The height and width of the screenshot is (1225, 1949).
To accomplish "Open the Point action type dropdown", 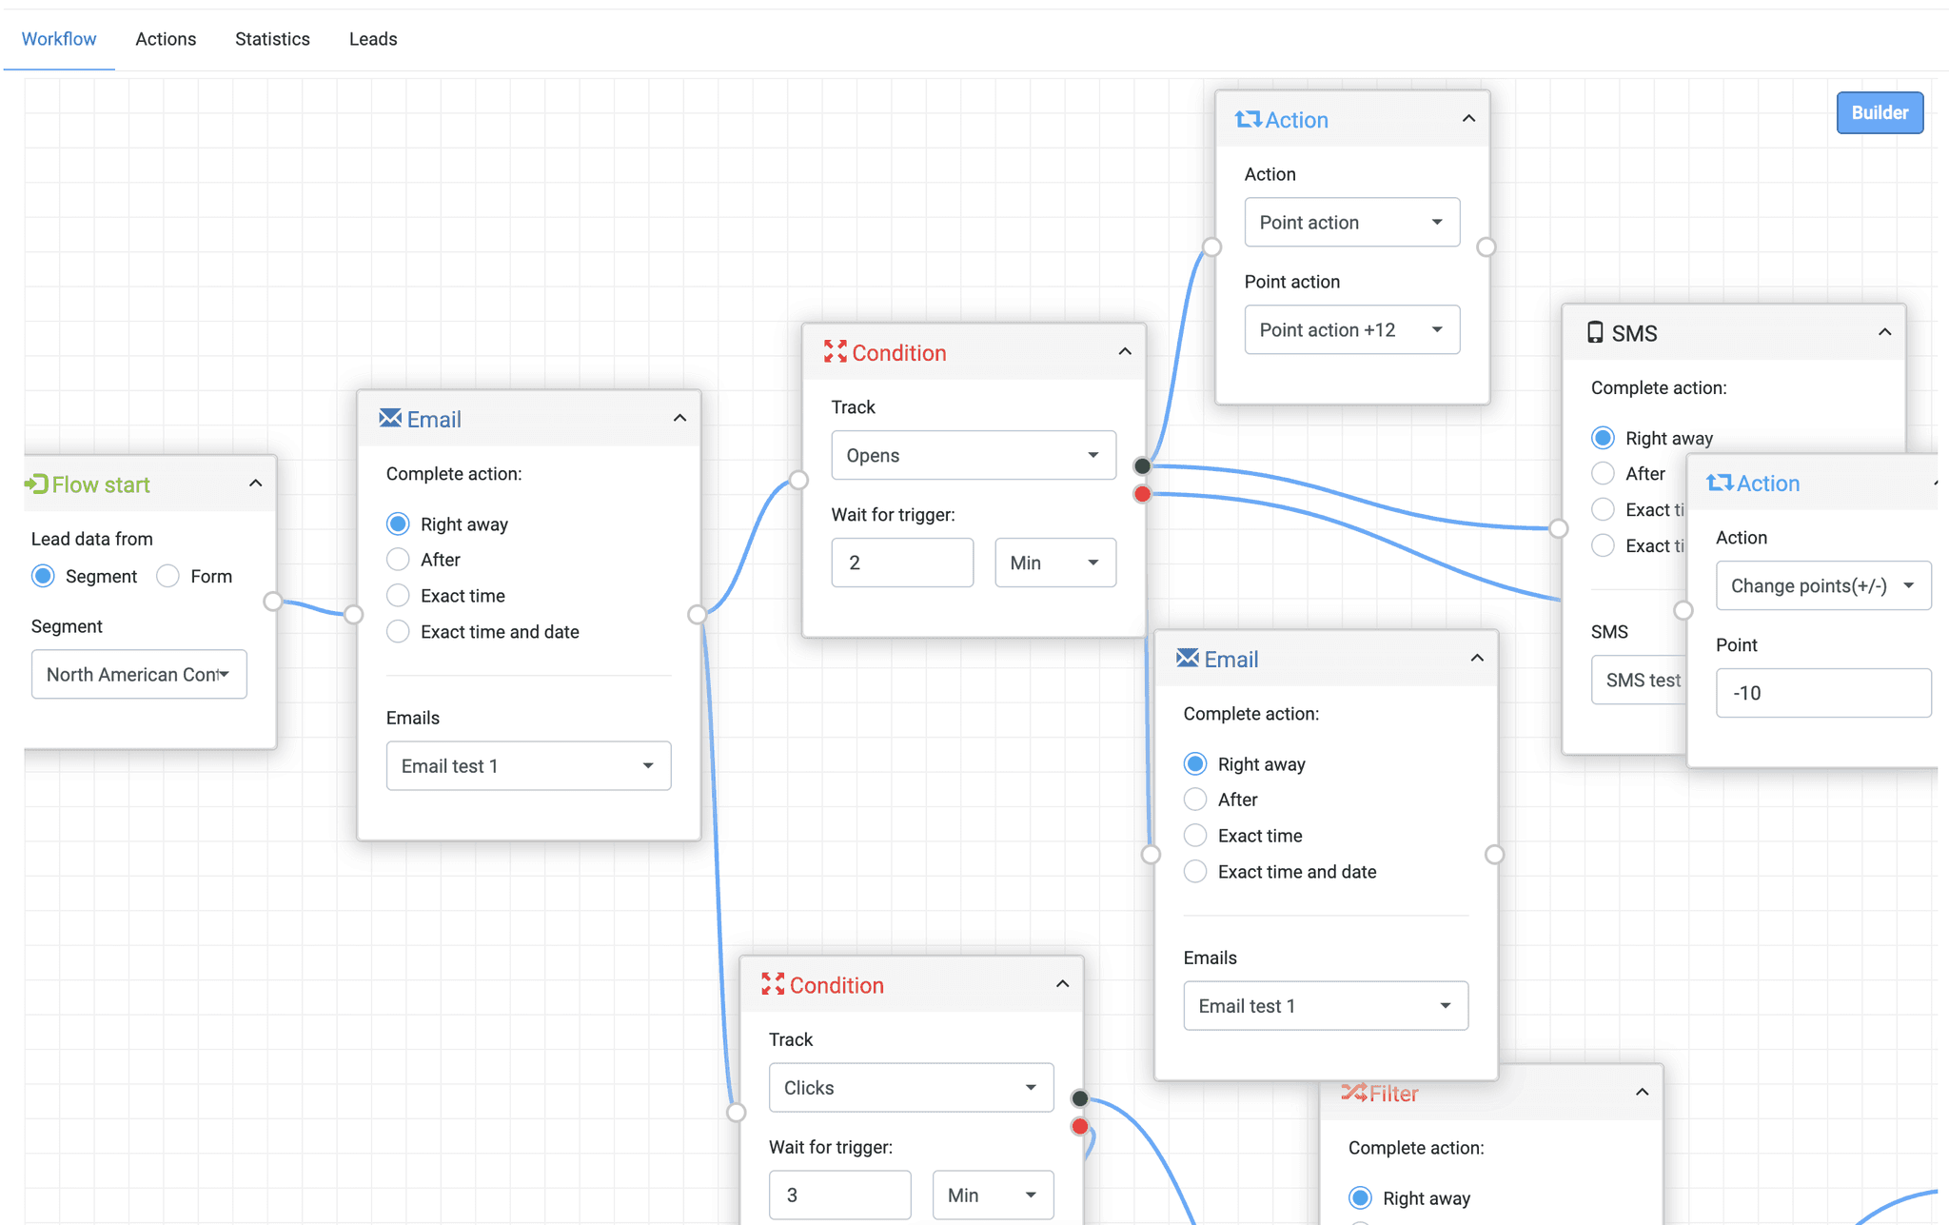I will pyautogui.click(x=1352, y=222).
